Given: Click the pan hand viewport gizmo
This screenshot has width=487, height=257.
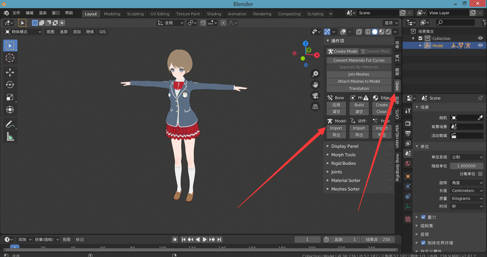Looking at the screenshot, I should pyautogui.click(x=315, y=85).
